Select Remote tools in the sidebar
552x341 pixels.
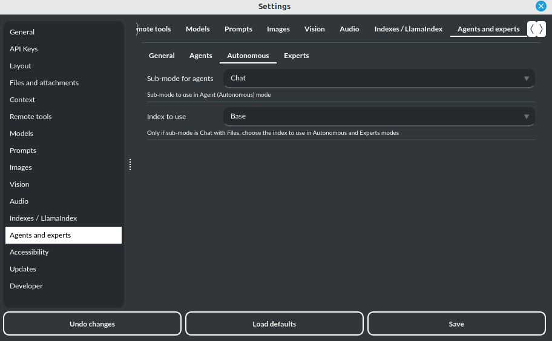tap(64, 116)
